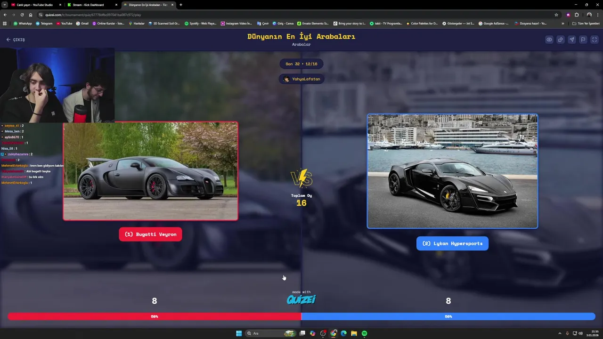The image size is (603, 339).
Task: Click the Bugatti Veyron car image
Action: [x=151, y=171]
